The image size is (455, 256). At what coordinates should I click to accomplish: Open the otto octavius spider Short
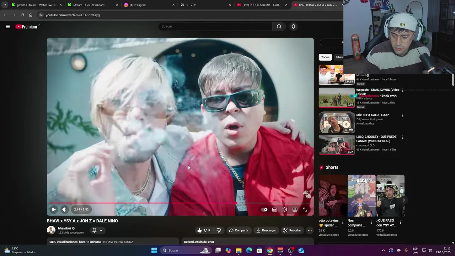(333, 196)
